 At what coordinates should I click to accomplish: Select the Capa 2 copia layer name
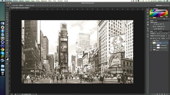pos(159,43)
